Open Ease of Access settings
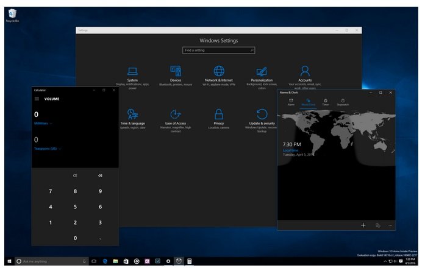The image size is (425, 268). tap(176, 121)
